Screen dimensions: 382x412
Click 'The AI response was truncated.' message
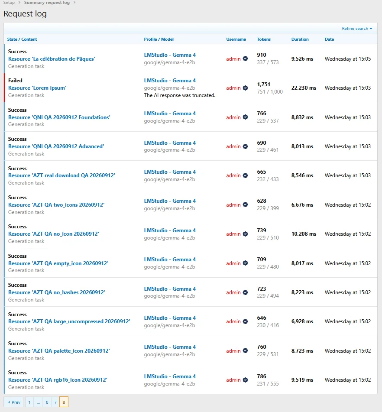point(179,95)
